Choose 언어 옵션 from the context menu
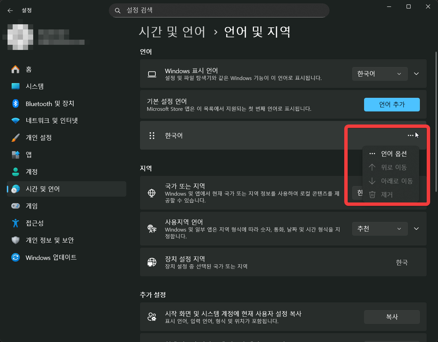 [x=390, y=154]
